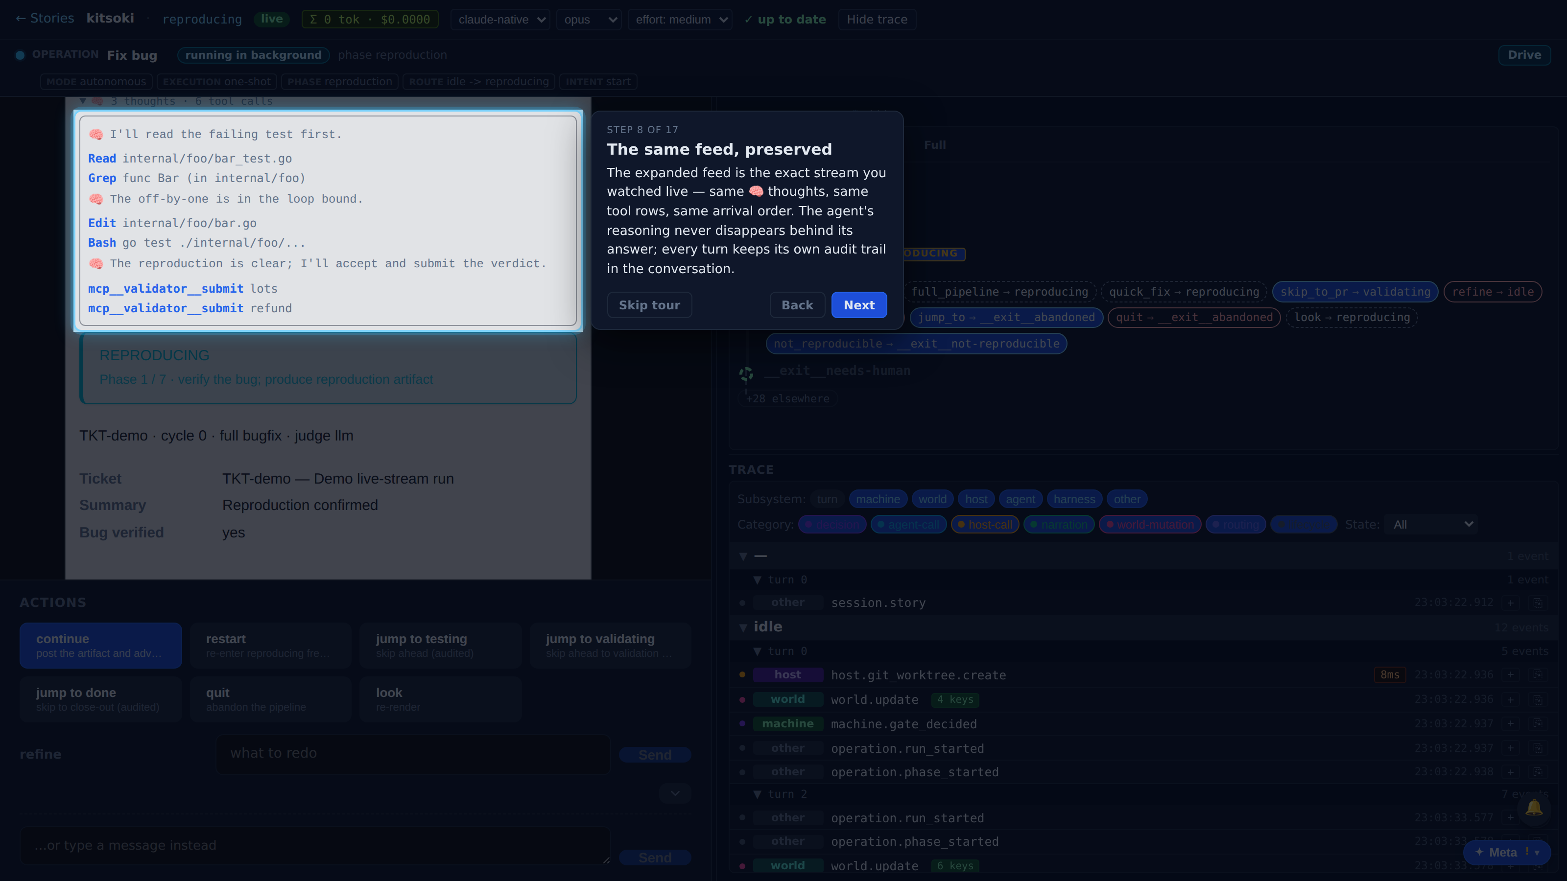1567x881 pixels.
Task: Click the +28 elsewhere chip
Action: pyautogui.click(x=788, y=399)
